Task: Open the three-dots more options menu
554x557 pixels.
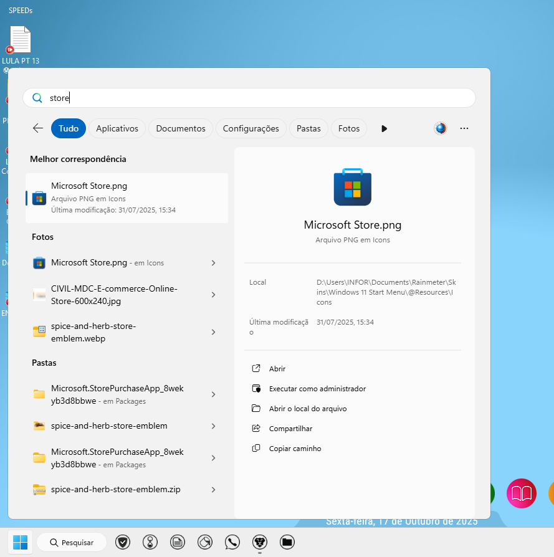Action: [x=464, y=128]
